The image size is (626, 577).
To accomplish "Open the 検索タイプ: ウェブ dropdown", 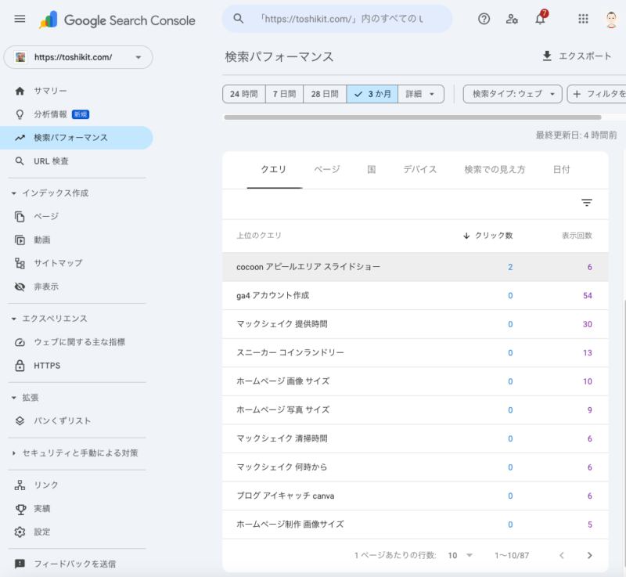I will [513, 94].
